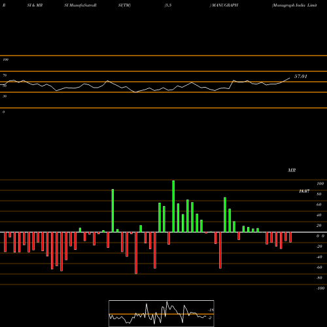Click the -100 tick on MR axis

(x=320, y=288)
